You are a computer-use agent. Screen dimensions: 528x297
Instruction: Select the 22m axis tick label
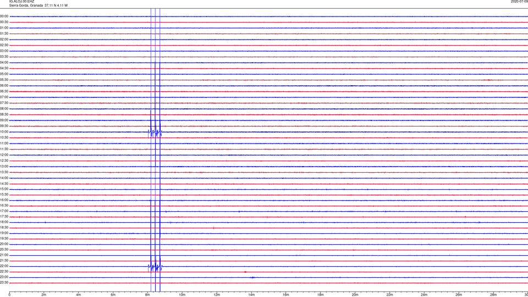(x=389, y=295)
